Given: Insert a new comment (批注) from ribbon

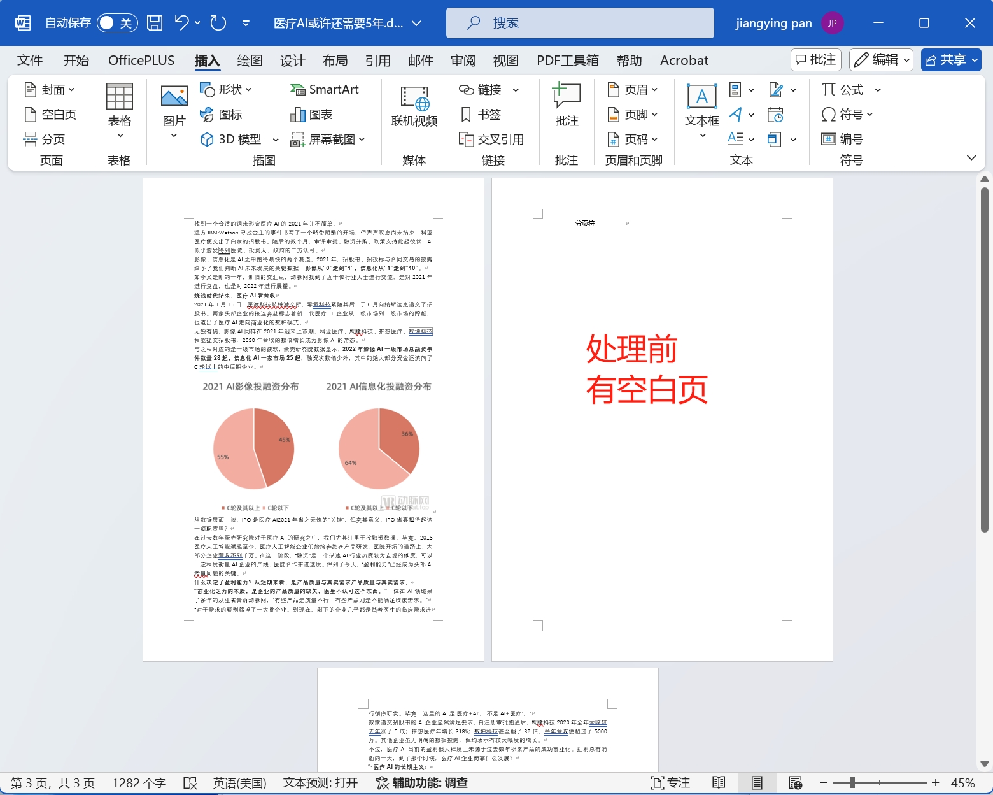Looking at the screenshot, I should coord(567,106).
